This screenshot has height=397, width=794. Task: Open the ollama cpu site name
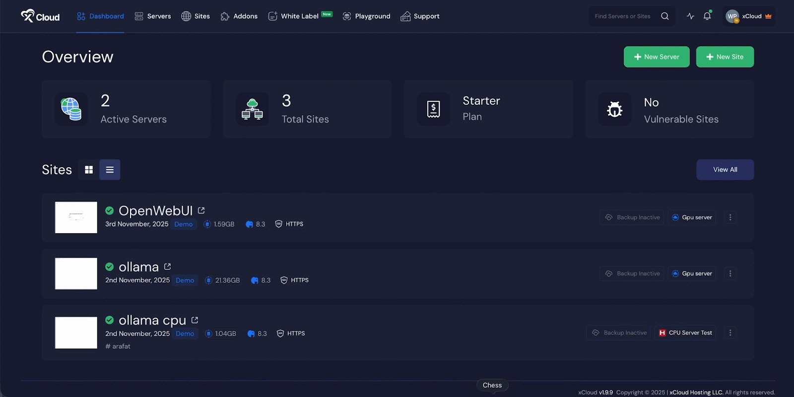(152, 321)
